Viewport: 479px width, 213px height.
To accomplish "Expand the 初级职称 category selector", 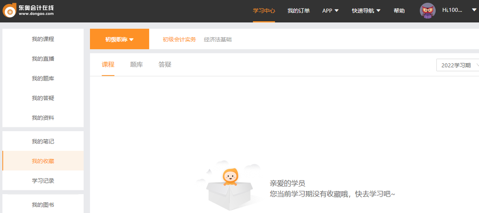I will [120, 40].
